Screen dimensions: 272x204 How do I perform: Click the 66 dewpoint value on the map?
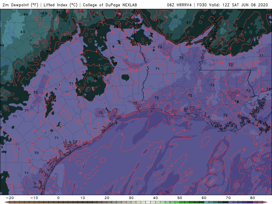(58, 12)
